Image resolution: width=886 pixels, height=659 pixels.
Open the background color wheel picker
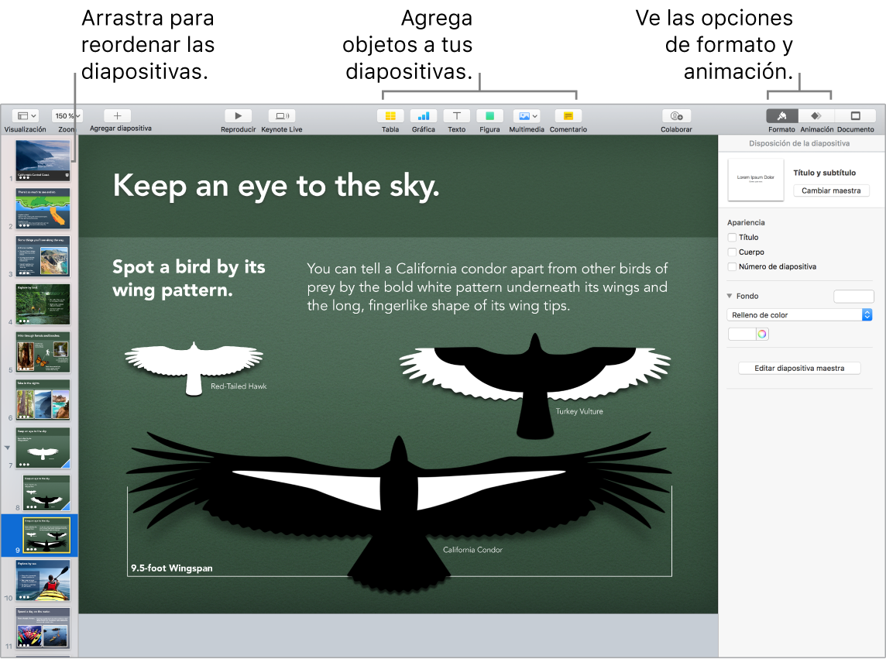761,333
